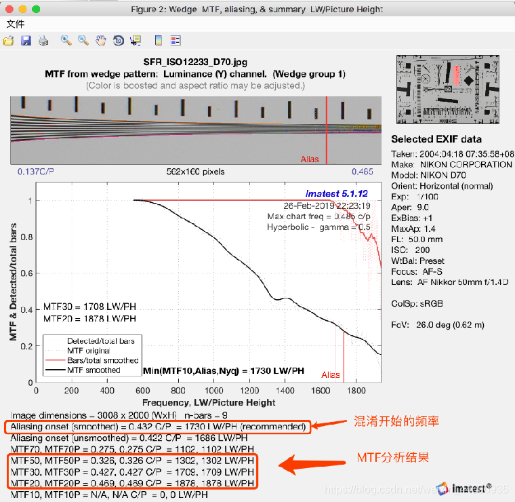Open the 文件 menu
Screen dimensions: 515x502
click(x=16, y=24)
